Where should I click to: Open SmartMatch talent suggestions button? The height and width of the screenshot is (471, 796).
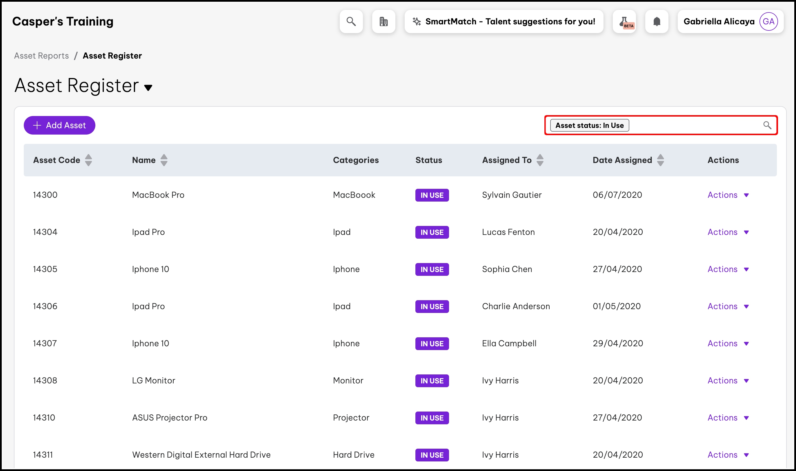pyautogui.click(x=504, y=21)
